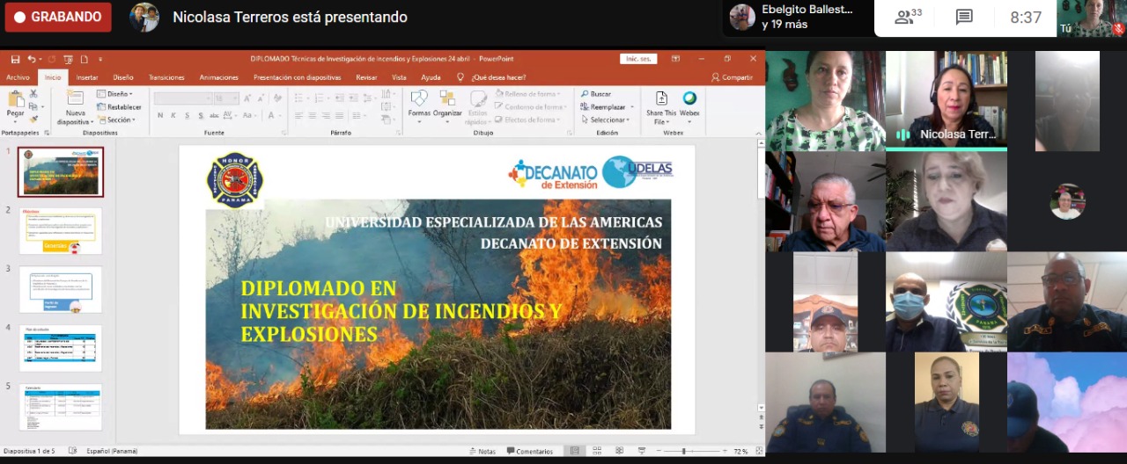Open Efectos de forma dropdown
The height and width of the screenshot is (464, 1127).
[x=527, y=120]
